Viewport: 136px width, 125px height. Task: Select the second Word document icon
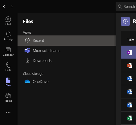click(x=129, y=92)
